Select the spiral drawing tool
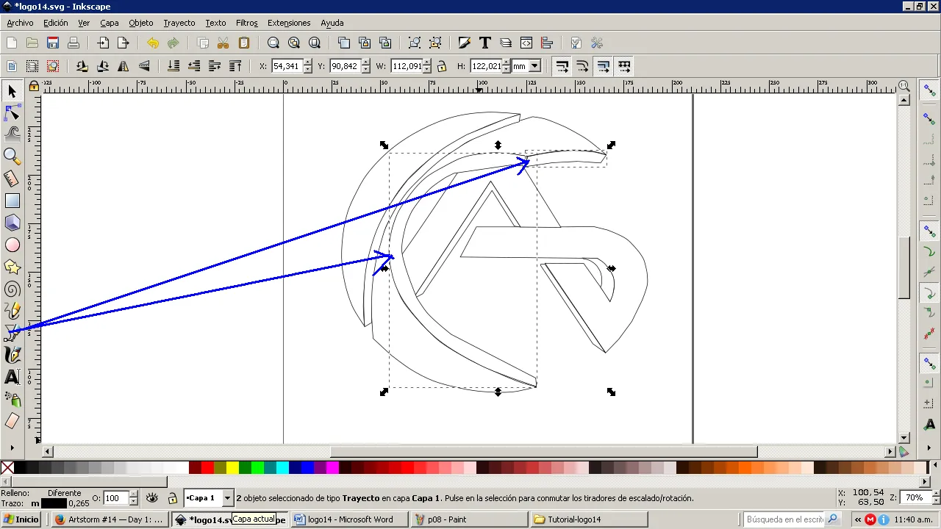Image resolution: width=941 pixels, height=529 pixels. click(x=12, y=289)
